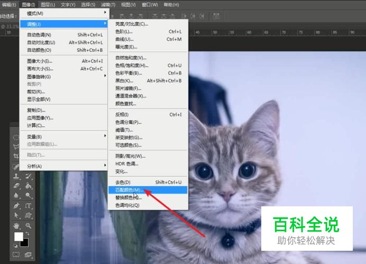366x264 pixels.
Task: Click the distribute top edges icon
Action: 154,16
